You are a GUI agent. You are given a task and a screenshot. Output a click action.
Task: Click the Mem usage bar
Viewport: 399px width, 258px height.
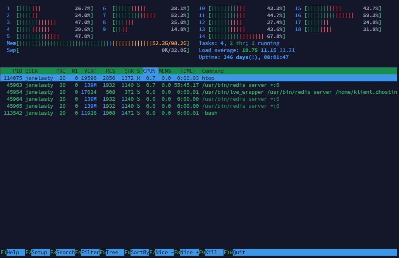98,43
